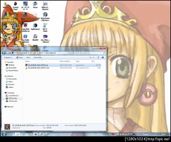Click the VLC media file type cell
171x142 pixels.
83,68
